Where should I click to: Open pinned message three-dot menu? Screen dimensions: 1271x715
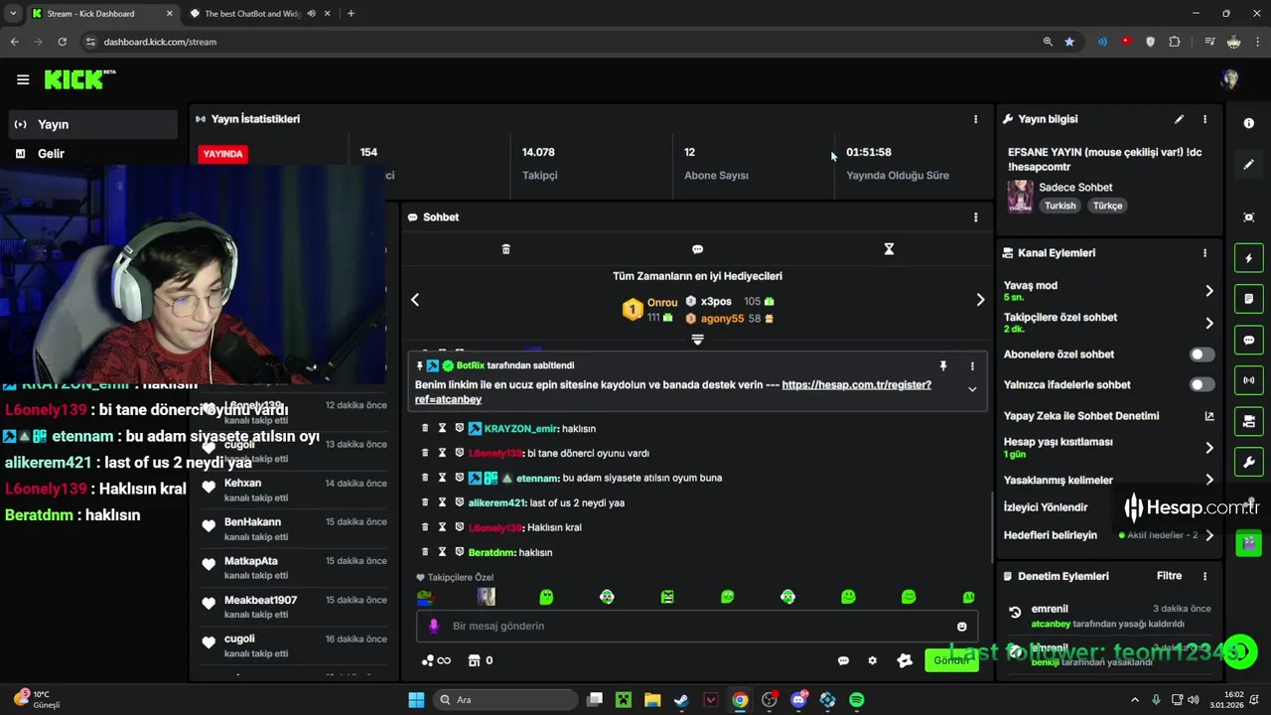(x=972, y=365)
